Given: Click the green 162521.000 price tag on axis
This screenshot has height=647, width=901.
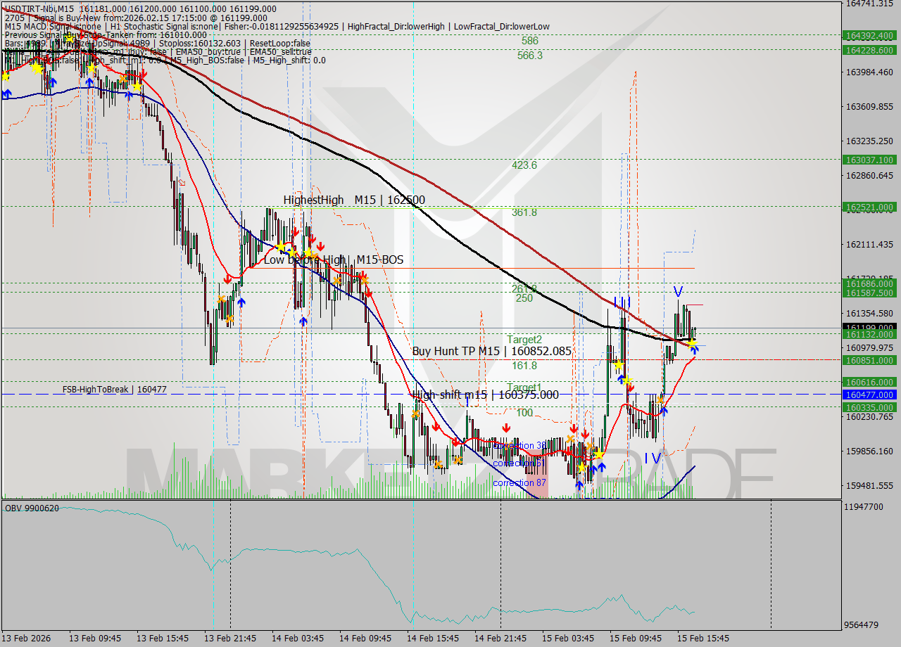Looking at the screenshot, I should coord(869,206).
